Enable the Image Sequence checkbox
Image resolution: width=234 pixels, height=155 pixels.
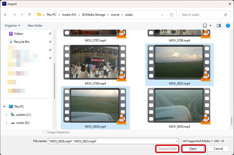(x=45, y=132)
